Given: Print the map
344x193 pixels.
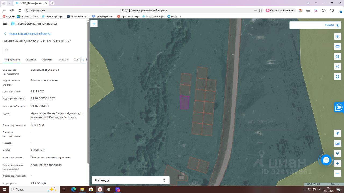Looking at the screenshot, I should [x=338, y=77].
